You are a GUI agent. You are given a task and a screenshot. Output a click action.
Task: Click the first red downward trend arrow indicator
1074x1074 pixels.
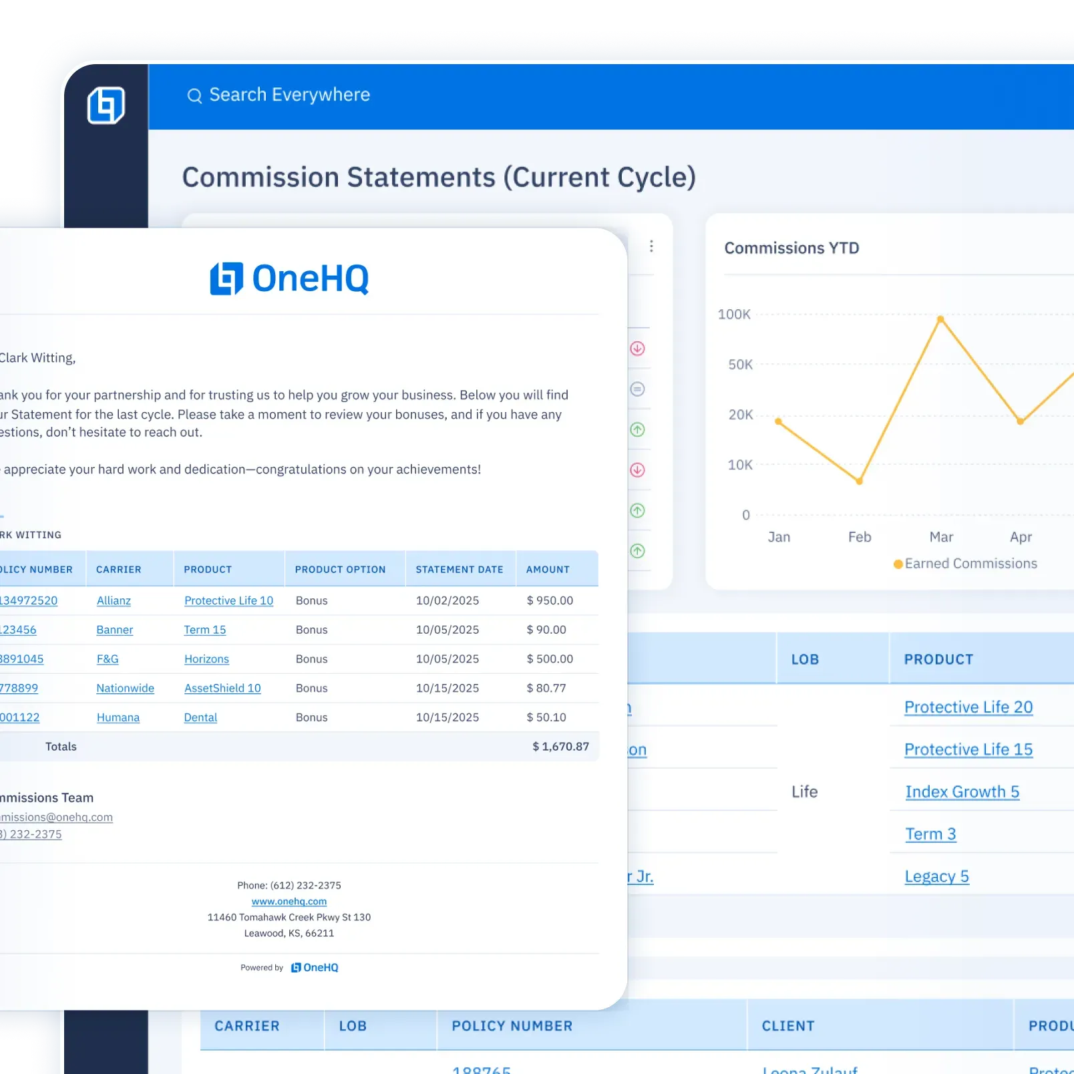tap(638, 349)
